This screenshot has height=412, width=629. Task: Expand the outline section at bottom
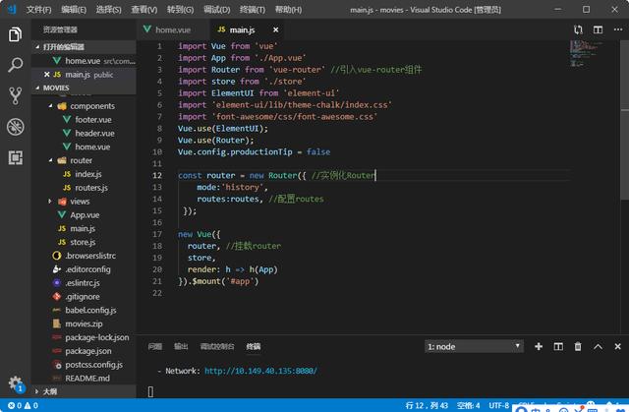click(x=37, y=391)
